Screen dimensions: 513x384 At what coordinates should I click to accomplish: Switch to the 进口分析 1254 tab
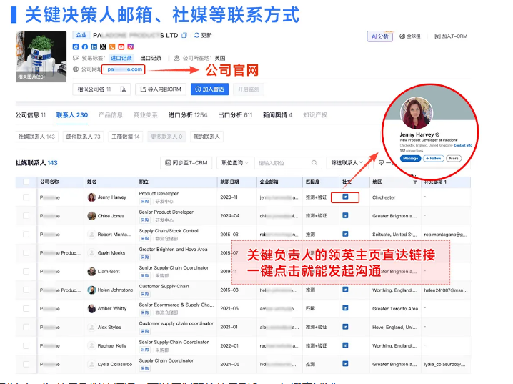[188, 115]
